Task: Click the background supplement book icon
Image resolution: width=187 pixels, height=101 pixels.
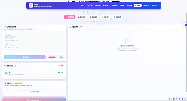Action: tap(5, 83)
